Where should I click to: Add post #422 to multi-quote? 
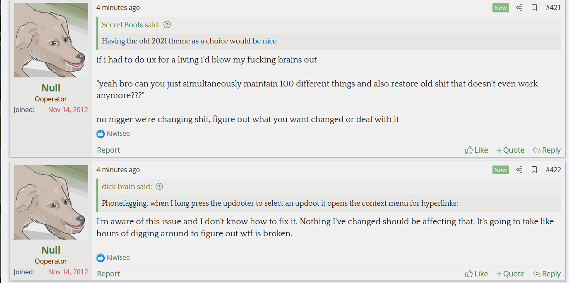510,273
